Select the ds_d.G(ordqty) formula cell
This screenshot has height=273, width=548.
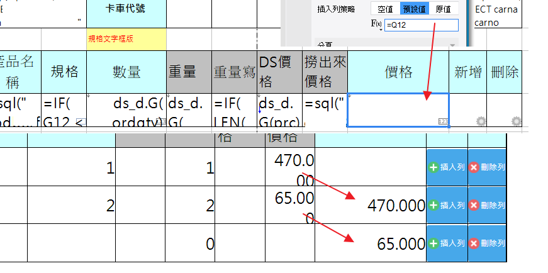pyautogui.click(x=126, y=109)
